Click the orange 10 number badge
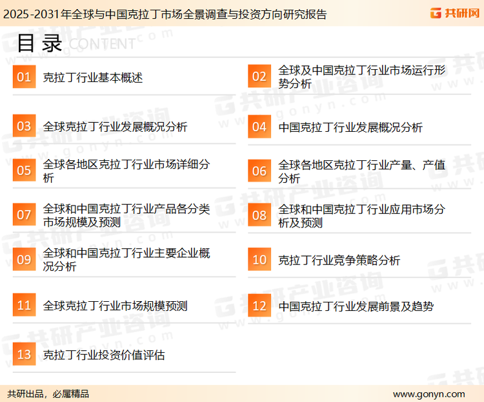This screenshot has width=484, height=402. tap(259, 259)
